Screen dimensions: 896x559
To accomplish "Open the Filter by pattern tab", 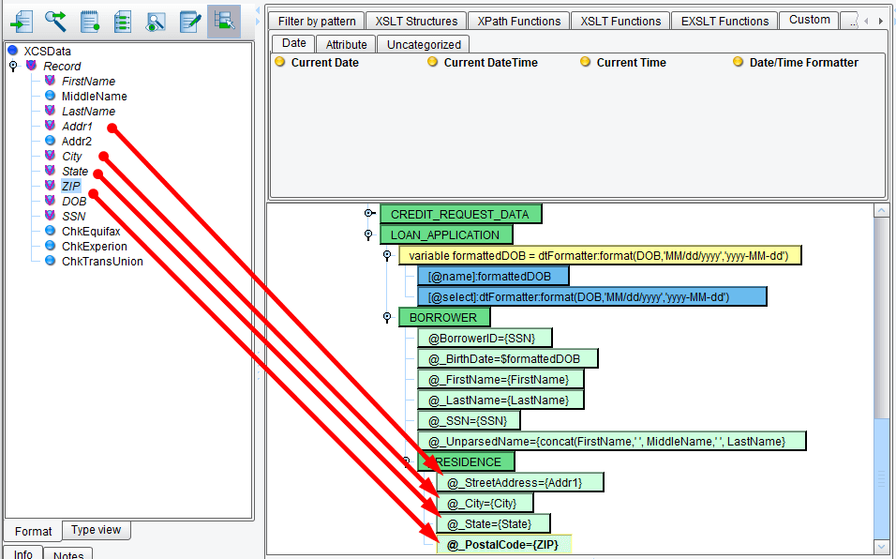I will click(317, 22).
